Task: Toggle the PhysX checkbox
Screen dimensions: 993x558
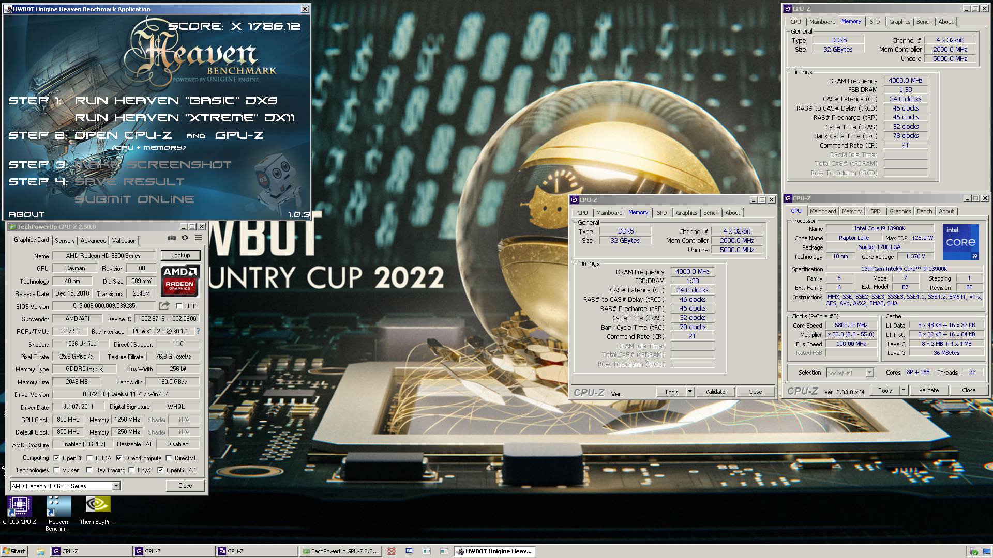Action: 131,470
